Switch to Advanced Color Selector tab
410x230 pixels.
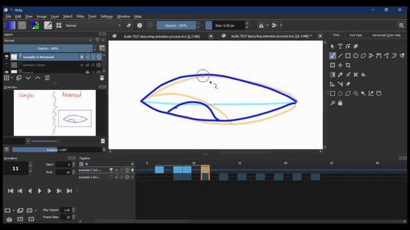(387, 35)
